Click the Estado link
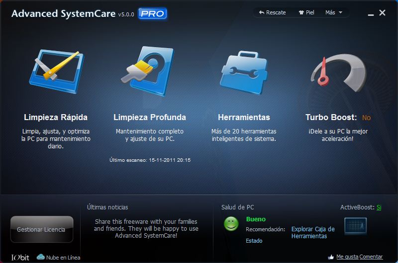398x263 pixels. (x=254, y=241)
